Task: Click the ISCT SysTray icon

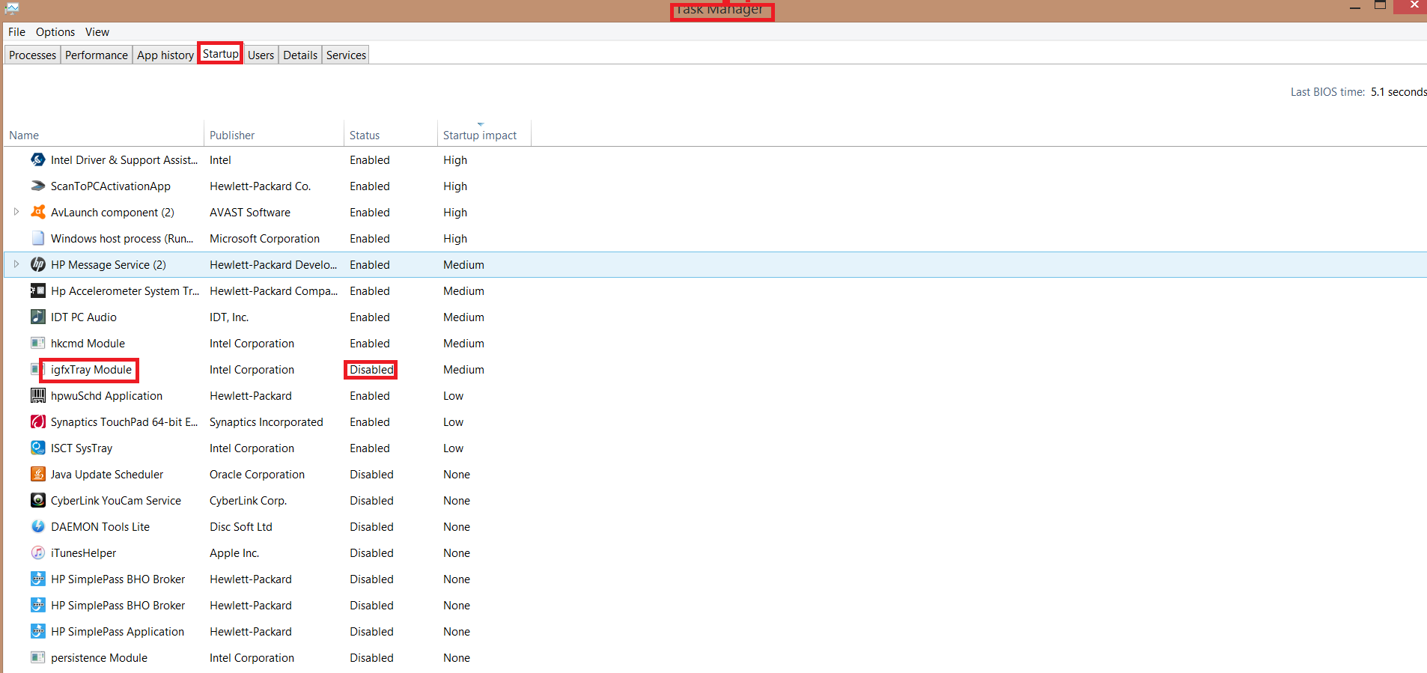Action: 38,448
